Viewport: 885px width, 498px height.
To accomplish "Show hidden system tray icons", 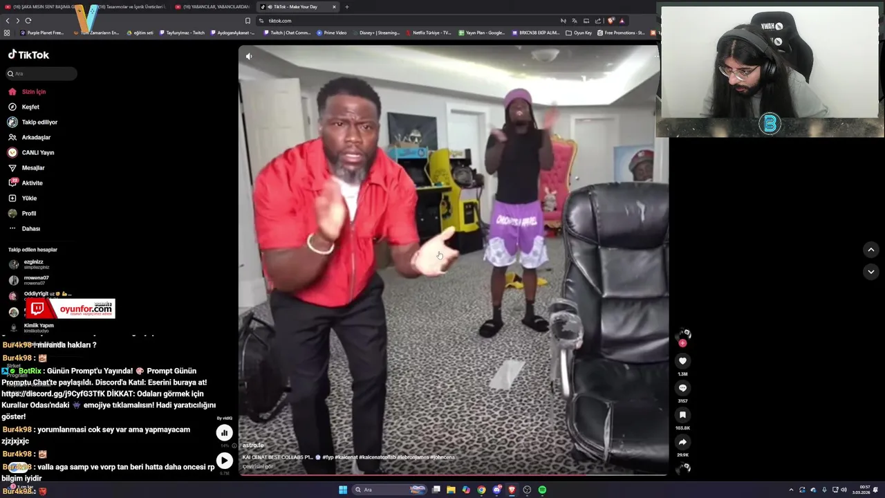I will pyautogui.click(x=791, y=490).
